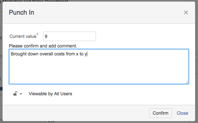Focus the Current value input field
Viewport: 198px width, 123px height.
[69, 36]
